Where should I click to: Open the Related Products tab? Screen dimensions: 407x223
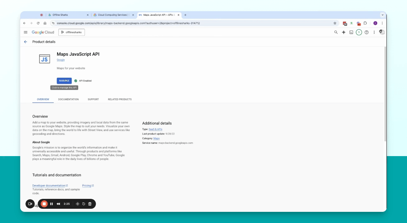coord(120,99)
